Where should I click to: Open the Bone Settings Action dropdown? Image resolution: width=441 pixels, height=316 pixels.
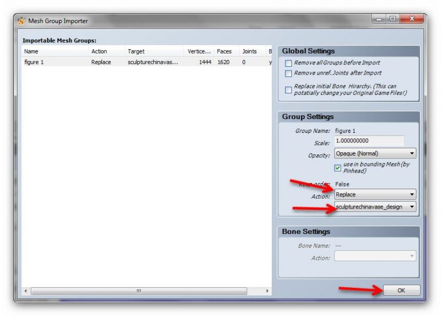pyautogui.click(x=375, y=256)
